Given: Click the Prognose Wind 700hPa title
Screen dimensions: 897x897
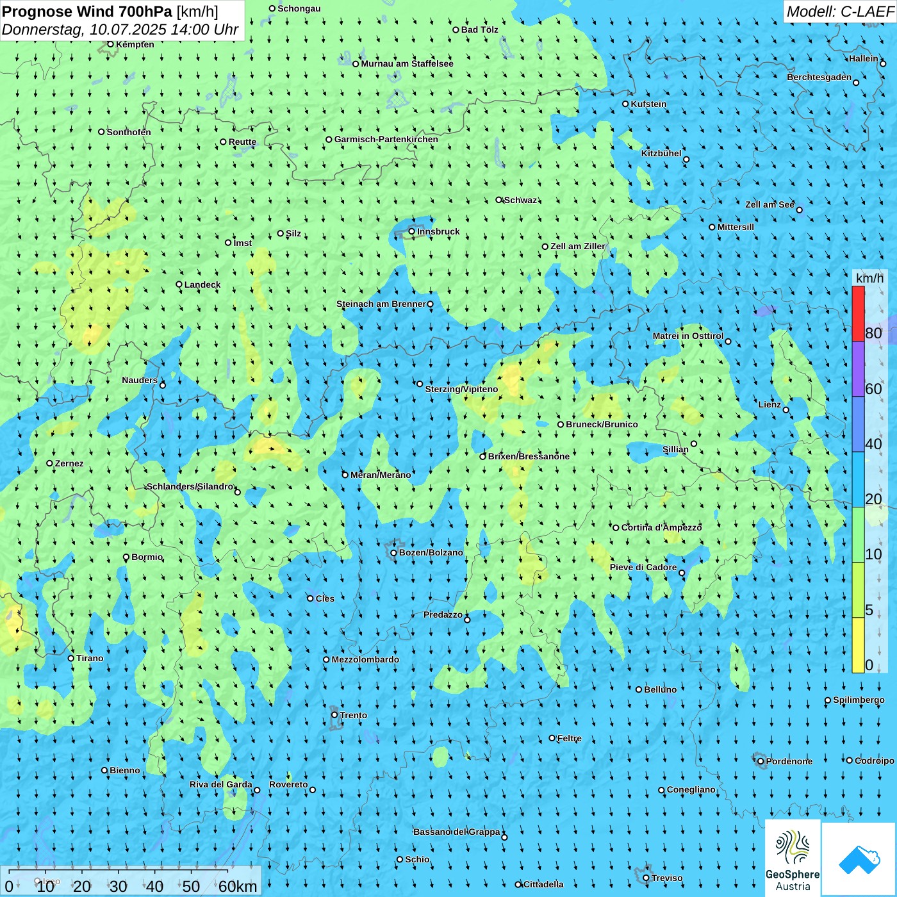Looking at the screenshot, I should point(110,12).
